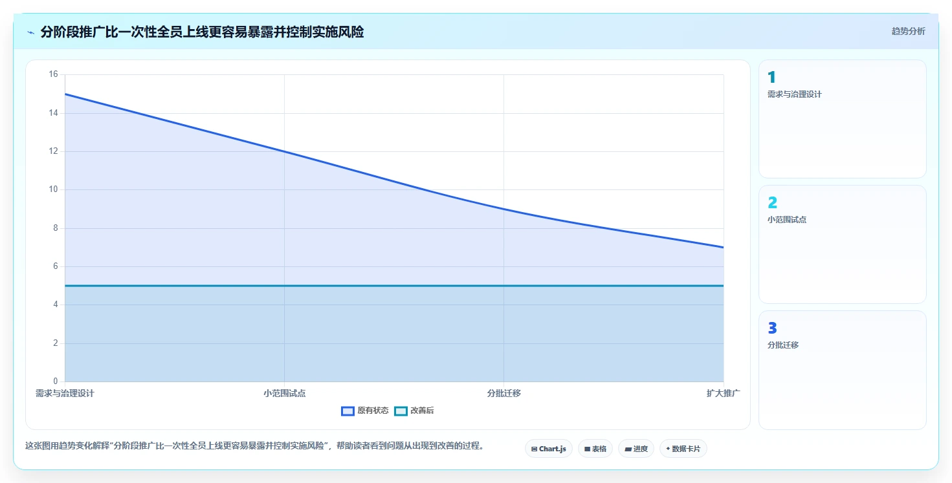Click the number 2 on second card
Image resolution: width=952 pixels, height=483 pixels.
[x=772, y=203]
